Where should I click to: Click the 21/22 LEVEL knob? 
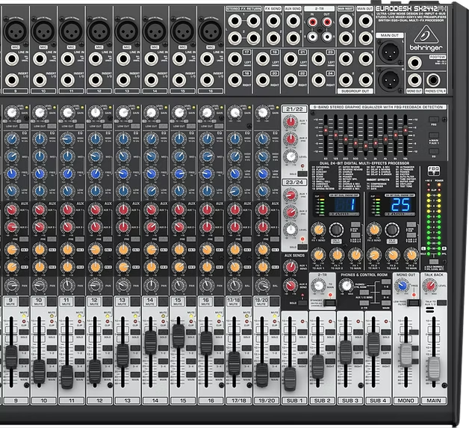coord(291,156)
